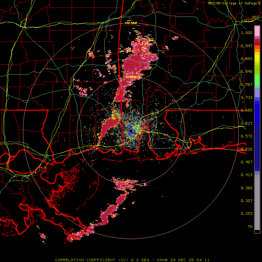Image resolution: width=262 pixels, height=262 pixels.
Task: Click the 0.680 color scale label
Action: point(247,110)
